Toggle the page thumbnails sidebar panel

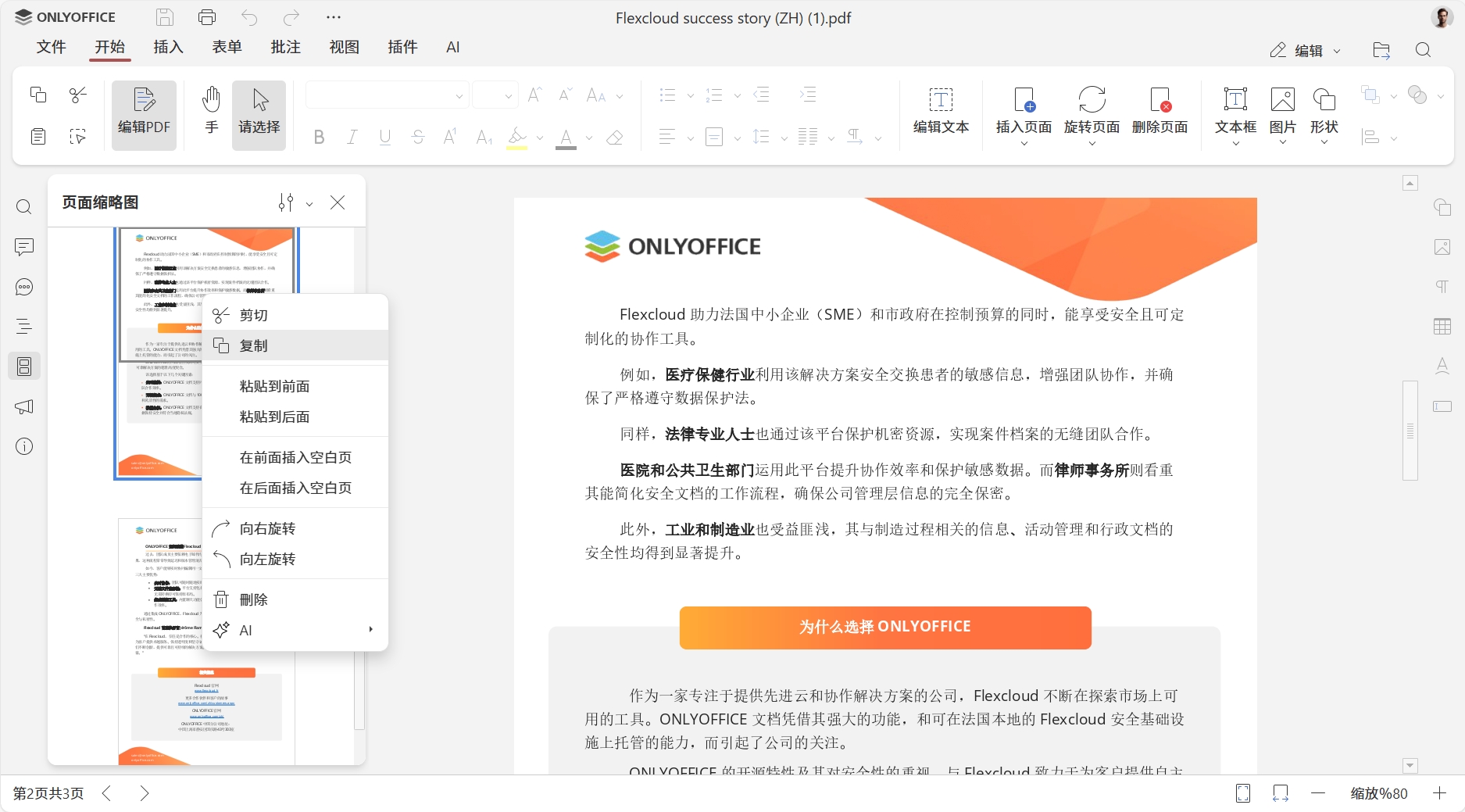point(24,367)
